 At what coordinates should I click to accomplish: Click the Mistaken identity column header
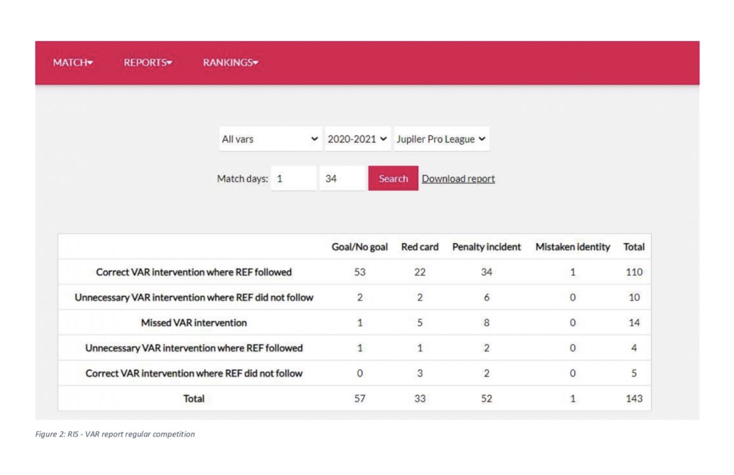573,247
